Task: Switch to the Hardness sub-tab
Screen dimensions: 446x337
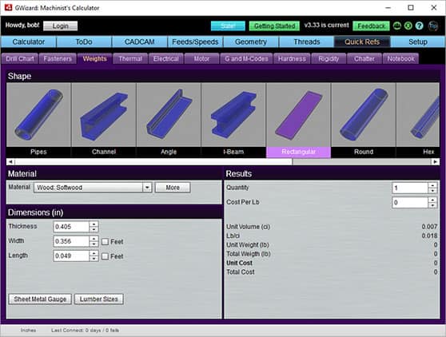Action: tap(292, 59)
